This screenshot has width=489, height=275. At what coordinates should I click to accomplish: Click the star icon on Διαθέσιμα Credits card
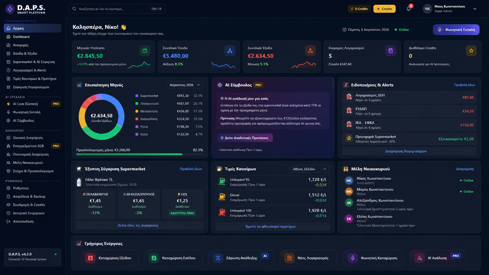pyautogui.click(x=471, y=51)
